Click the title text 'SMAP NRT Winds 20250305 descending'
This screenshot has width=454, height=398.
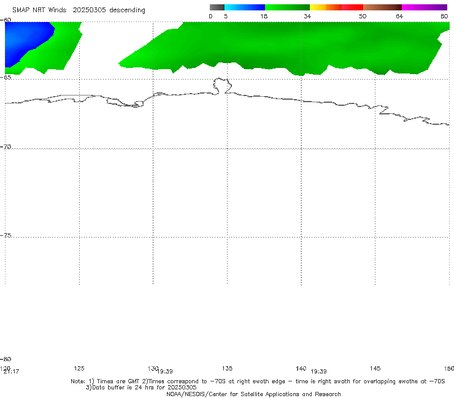pos(79,10)
